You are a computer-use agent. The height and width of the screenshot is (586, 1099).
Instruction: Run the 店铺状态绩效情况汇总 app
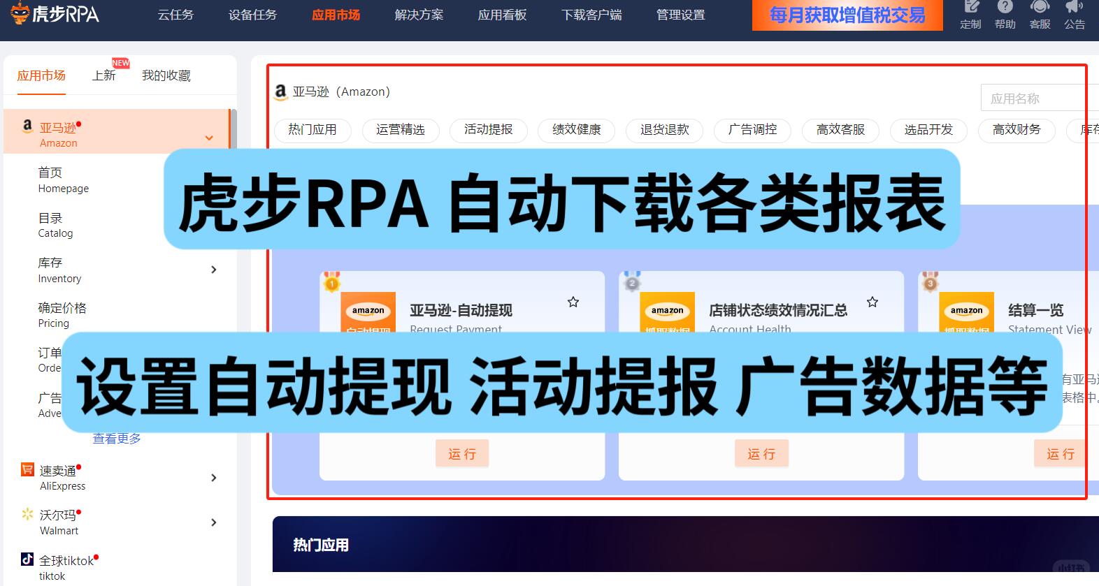pyautogui.click(x=761, y=454)
